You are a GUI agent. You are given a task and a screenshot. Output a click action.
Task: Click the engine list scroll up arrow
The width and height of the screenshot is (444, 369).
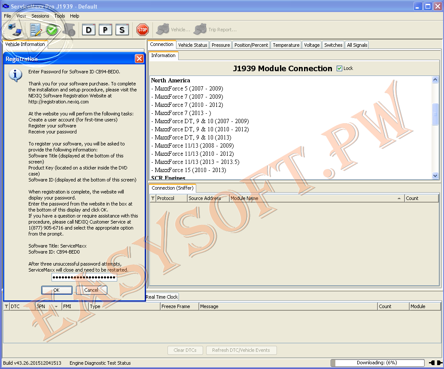click(435, 80)
